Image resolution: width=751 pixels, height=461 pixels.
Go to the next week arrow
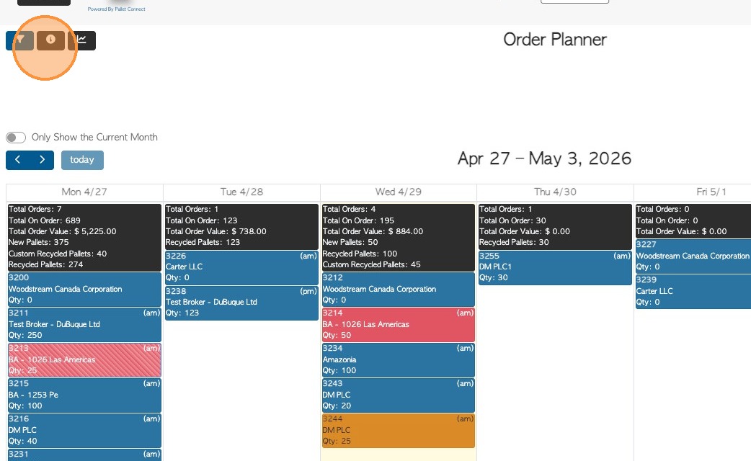tap(43, 160)
